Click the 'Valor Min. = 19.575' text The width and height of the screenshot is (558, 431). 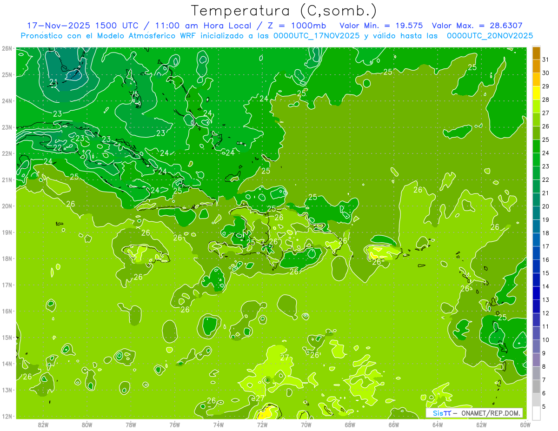[x=381, y=26]
